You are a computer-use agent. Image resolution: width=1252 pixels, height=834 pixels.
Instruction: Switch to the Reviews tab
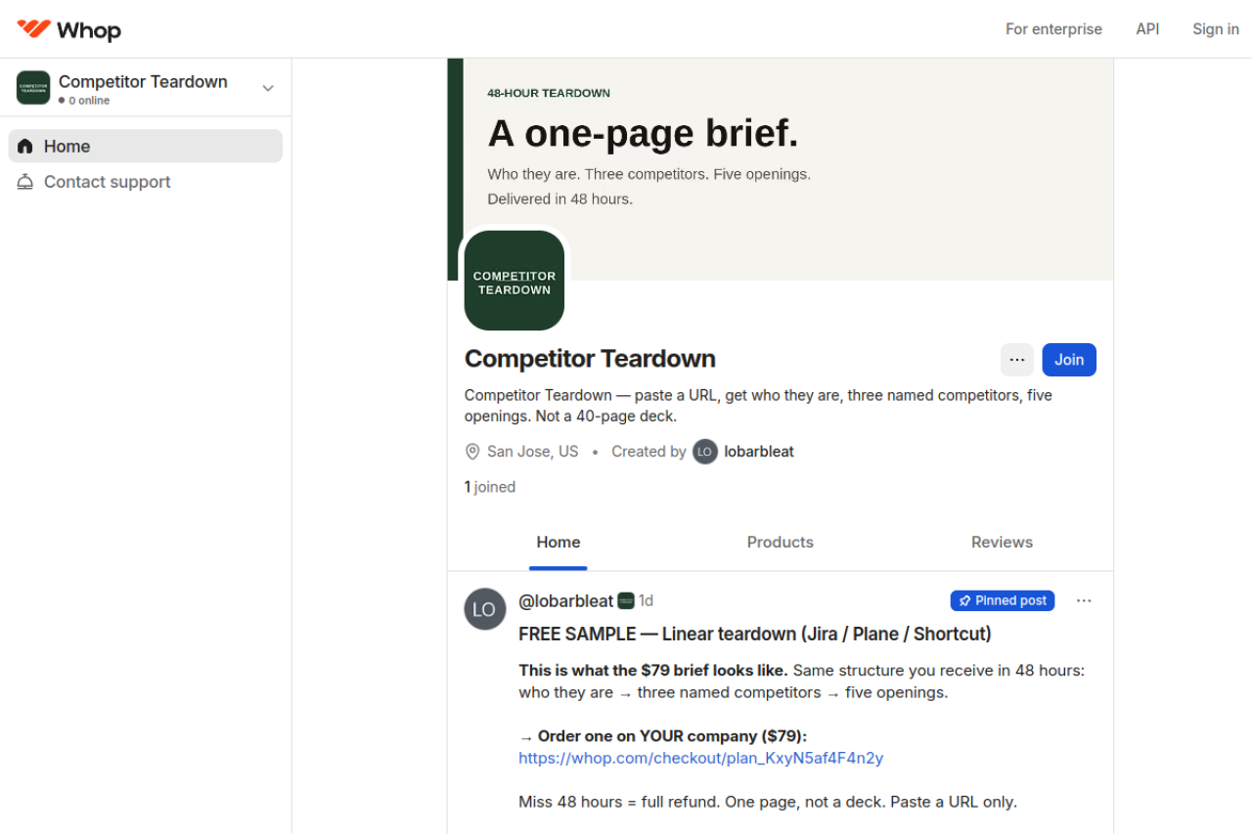(1002, 542)
